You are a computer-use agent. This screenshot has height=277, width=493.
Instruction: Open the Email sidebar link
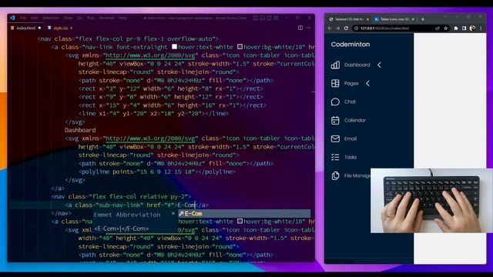350,138
